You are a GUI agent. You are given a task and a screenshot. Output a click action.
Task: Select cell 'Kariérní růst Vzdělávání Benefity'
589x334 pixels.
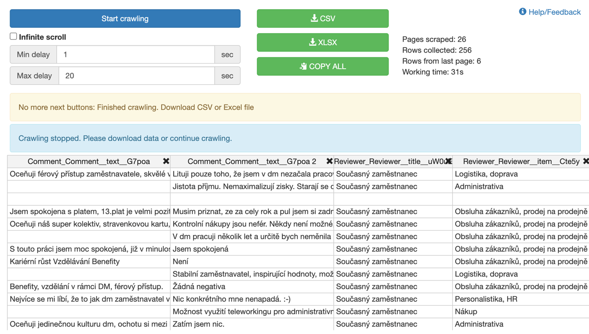click(x=89, y=262)
